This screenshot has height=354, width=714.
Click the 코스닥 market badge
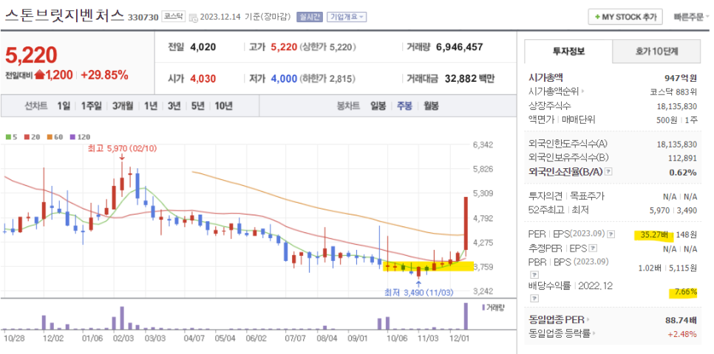[x=174, y=17]
